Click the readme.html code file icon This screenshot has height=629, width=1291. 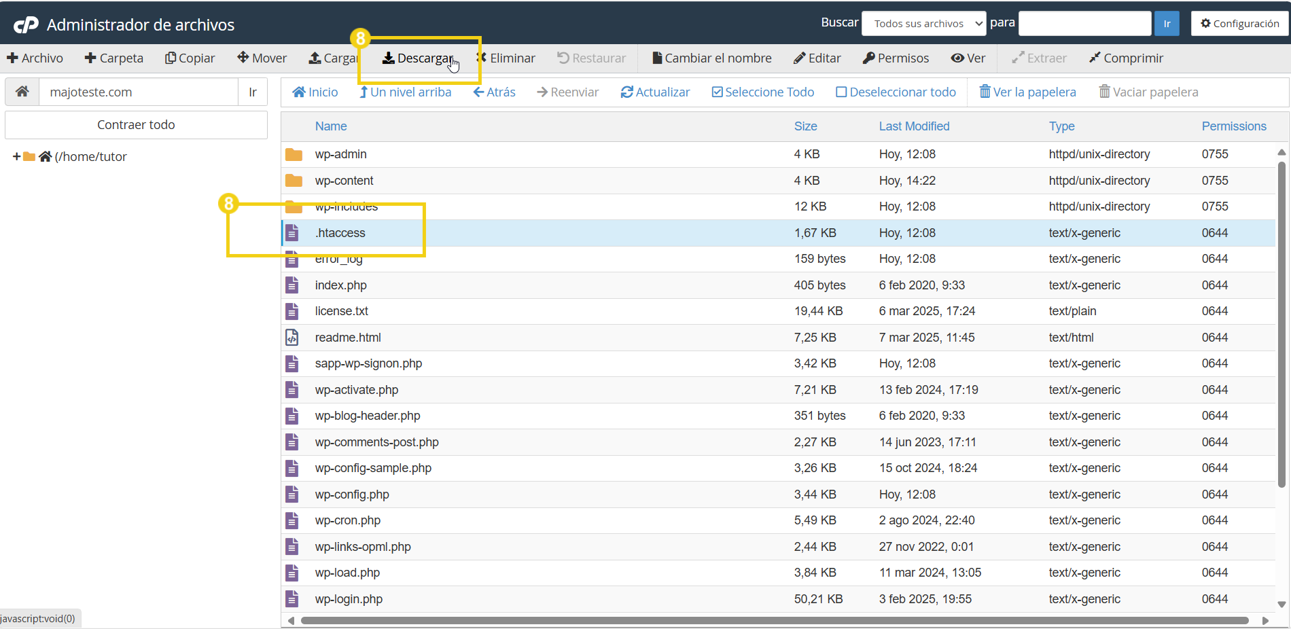click(292, 338)
